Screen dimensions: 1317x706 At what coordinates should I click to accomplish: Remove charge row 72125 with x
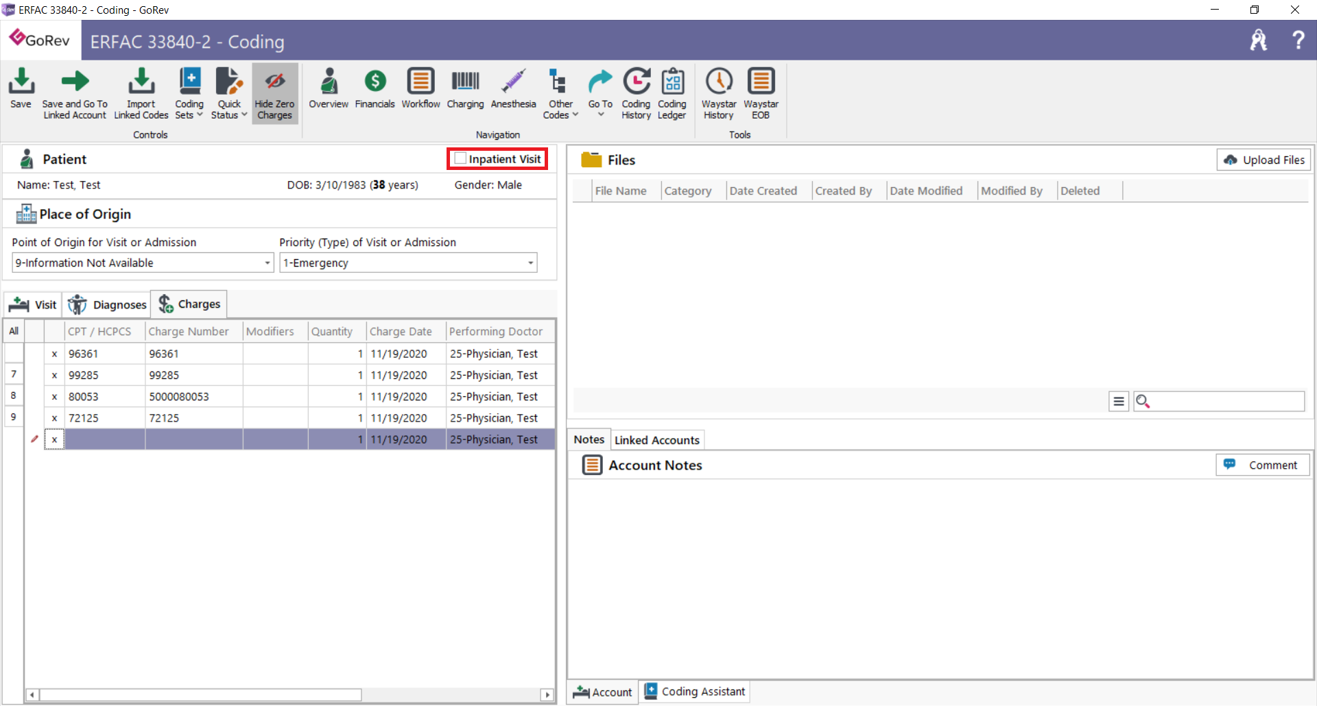[x=54, y=417]
